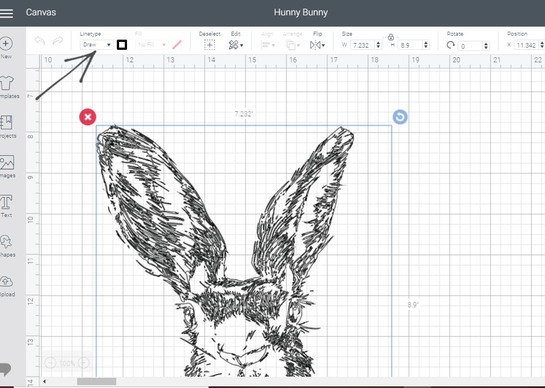This screenshot has height=388, width=545.
Task: Open Projects in the left sidebar
Action: tap(7, 127)
